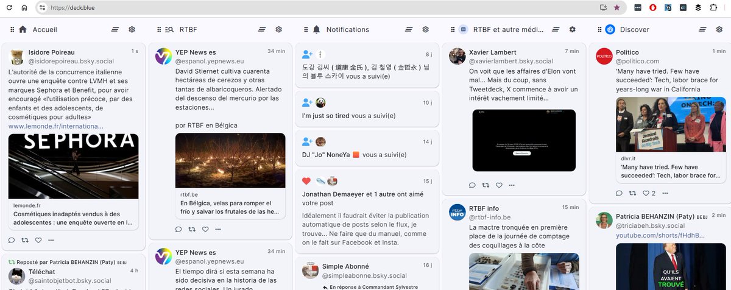Reply to Xavier Lambert's post
Image resolution: width=731 pixels, height=290 pixels.
pyautogui.click(x=472, y=185)
